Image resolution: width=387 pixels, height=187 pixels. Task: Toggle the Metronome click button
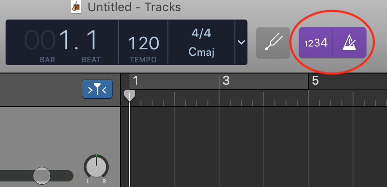pyautogui.click(x=349, y=42)
